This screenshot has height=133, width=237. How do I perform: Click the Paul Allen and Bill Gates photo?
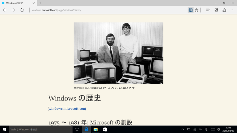point(118,53)
